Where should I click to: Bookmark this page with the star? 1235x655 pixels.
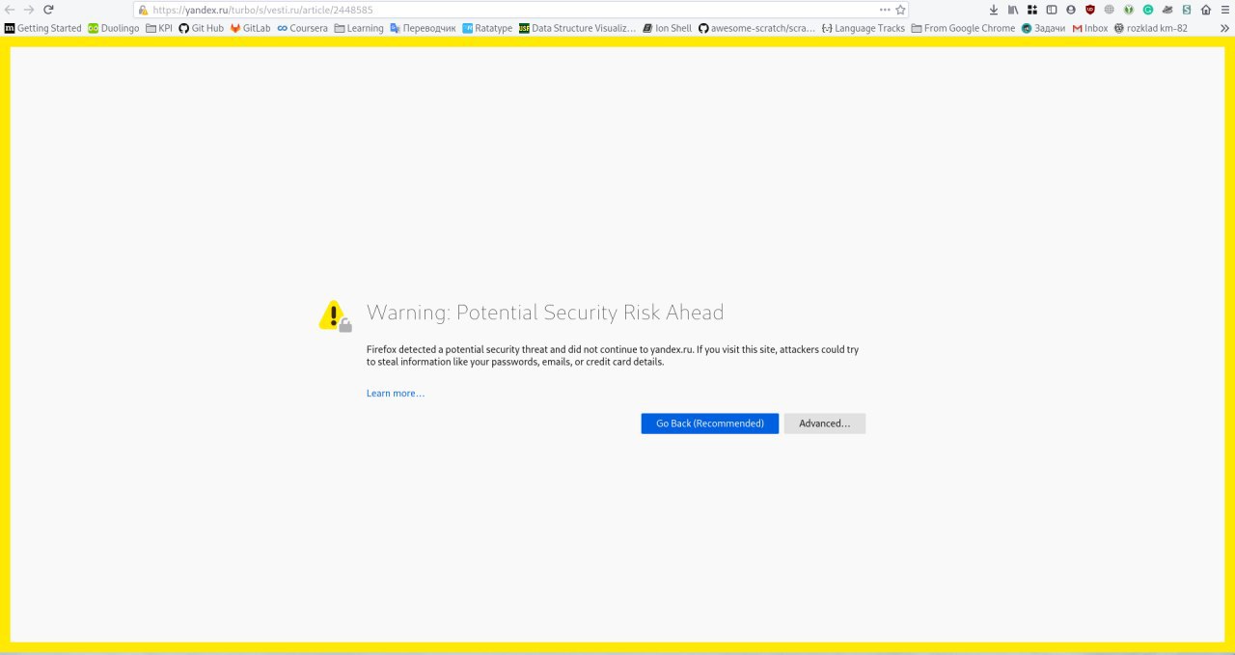click(900, 10)
